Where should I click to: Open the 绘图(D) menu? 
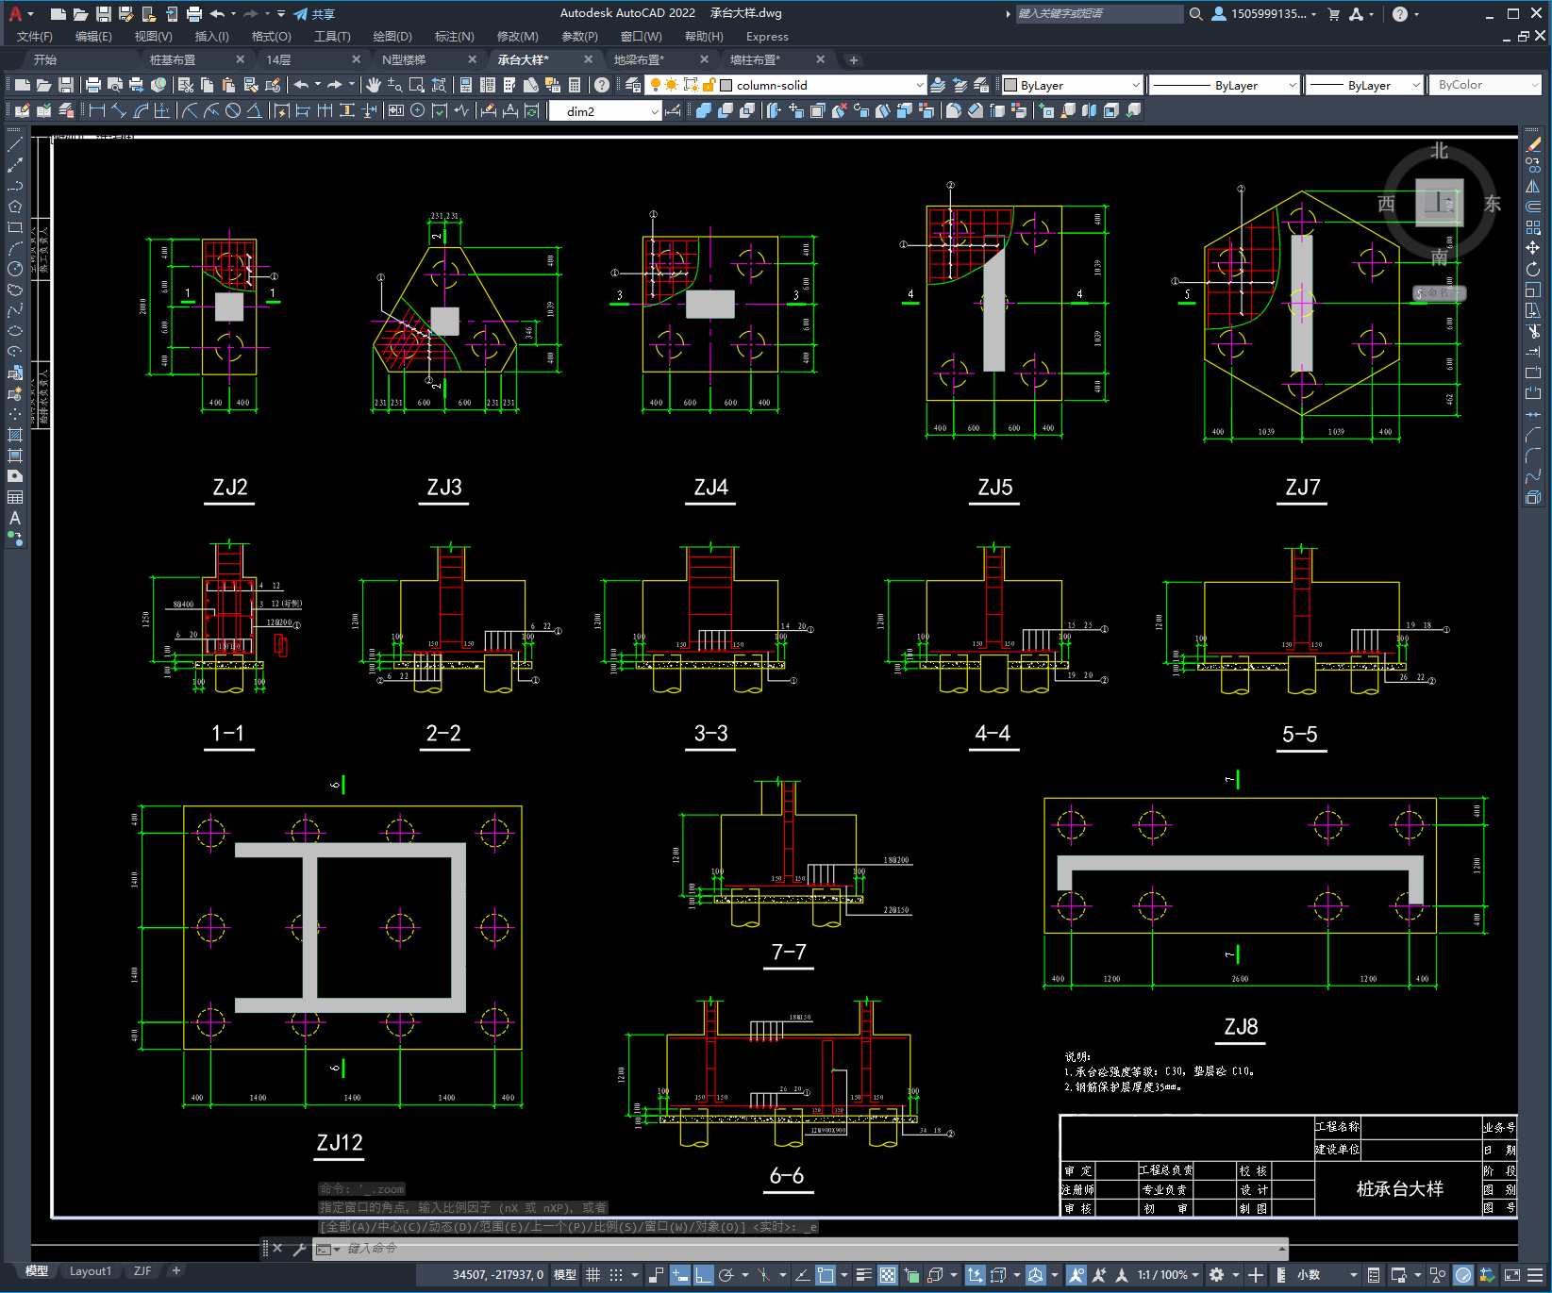[x=392, y=37]
